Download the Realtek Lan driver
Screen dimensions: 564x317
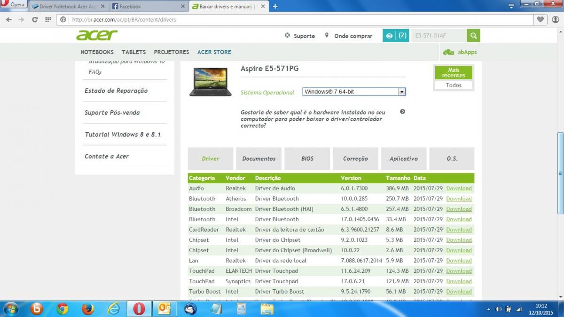click(x=459, y=261)
